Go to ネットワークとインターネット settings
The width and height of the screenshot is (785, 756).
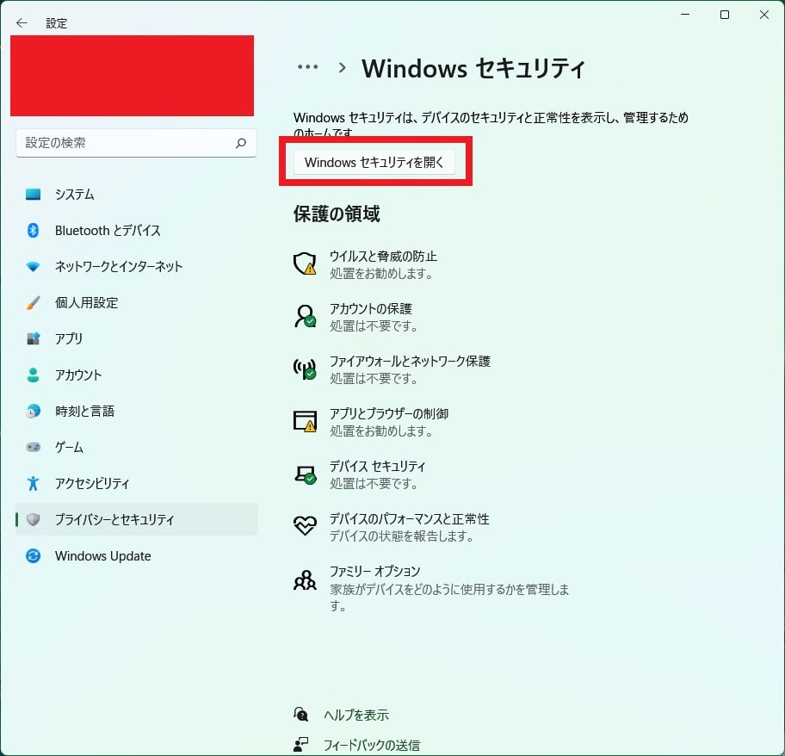pyautogui.click(x=137, y=266)
